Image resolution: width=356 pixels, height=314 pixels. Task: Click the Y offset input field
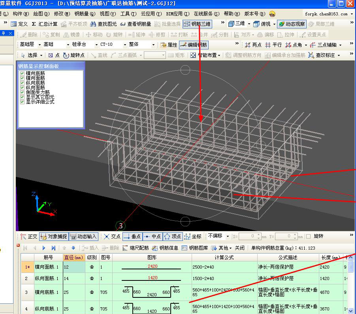point(286,237)
